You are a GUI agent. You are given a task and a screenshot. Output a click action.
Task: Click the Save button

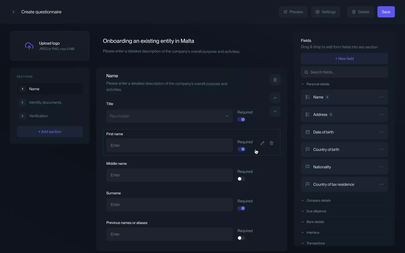(x=386, y=12)
